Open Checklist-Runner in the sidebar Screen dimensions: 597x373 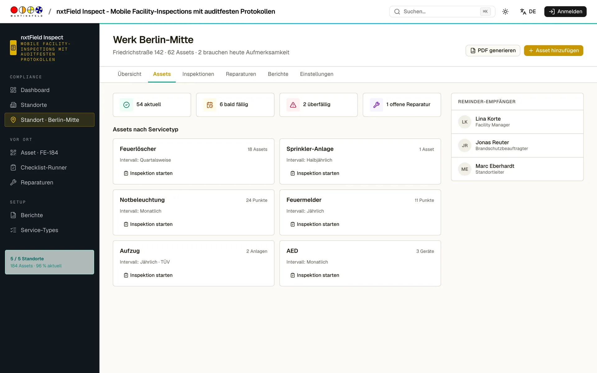(x=49, y=168)
